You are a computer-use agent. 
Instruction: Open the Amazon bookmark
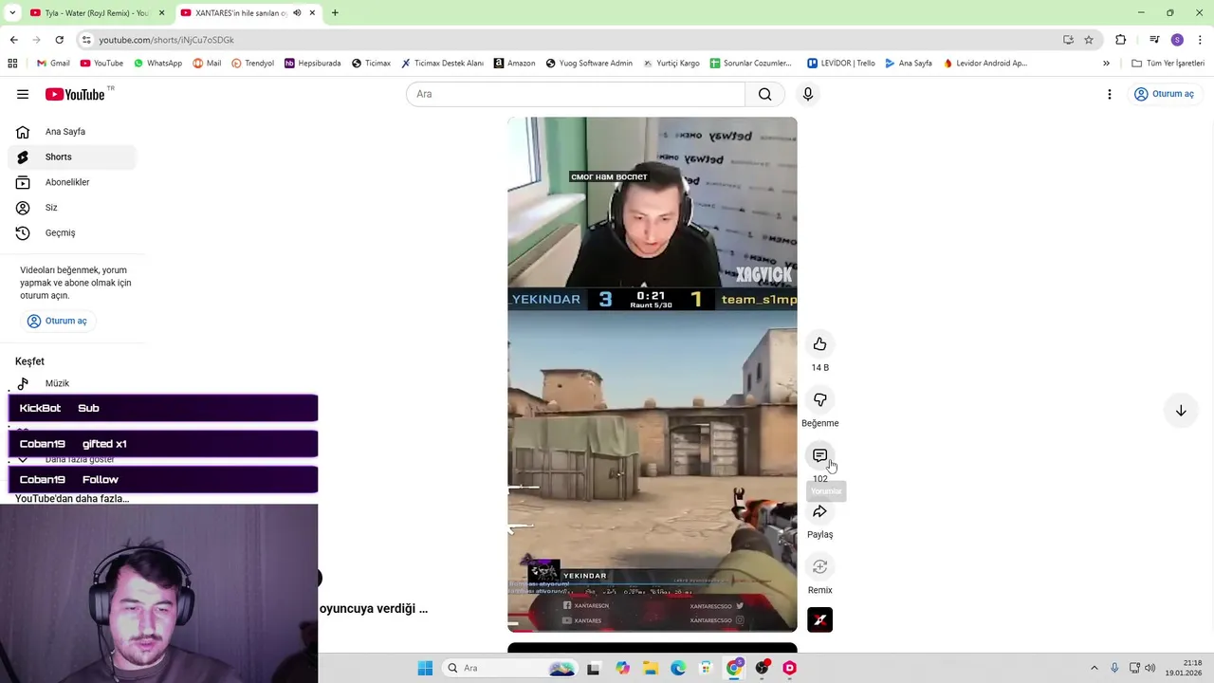click(514, 64)
